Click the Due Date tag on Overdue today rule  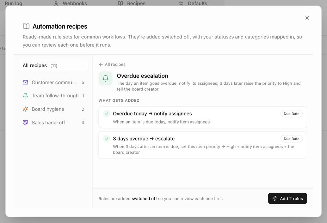[x=291, y=114]
